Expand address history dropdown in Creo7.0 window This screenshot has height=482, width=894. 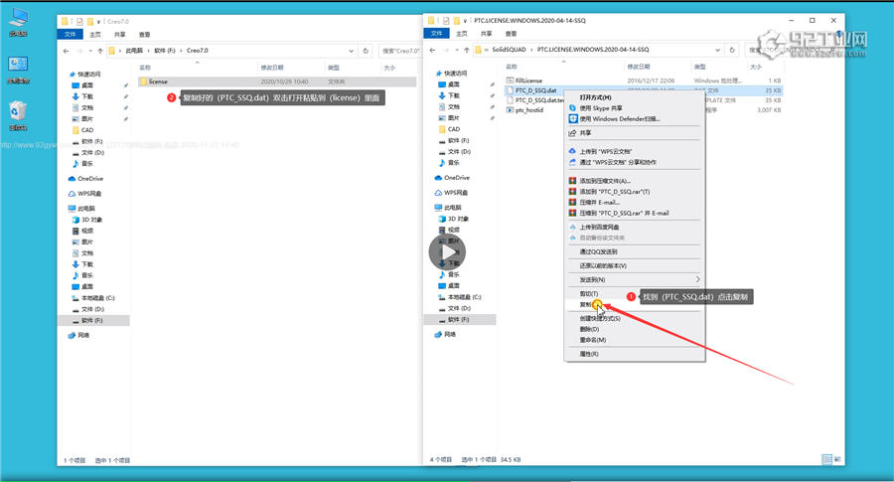click(x=352, y=51)
